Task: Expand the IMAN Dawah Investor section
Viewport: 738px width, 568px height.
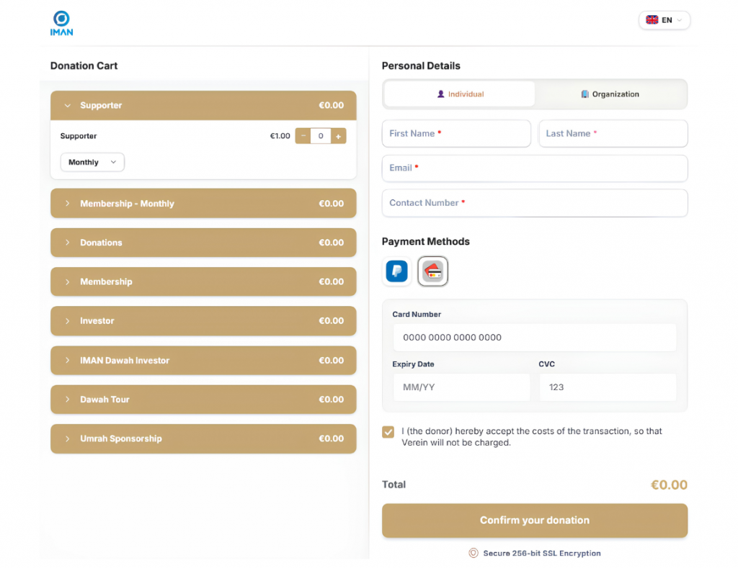Action: coord(203,360)
